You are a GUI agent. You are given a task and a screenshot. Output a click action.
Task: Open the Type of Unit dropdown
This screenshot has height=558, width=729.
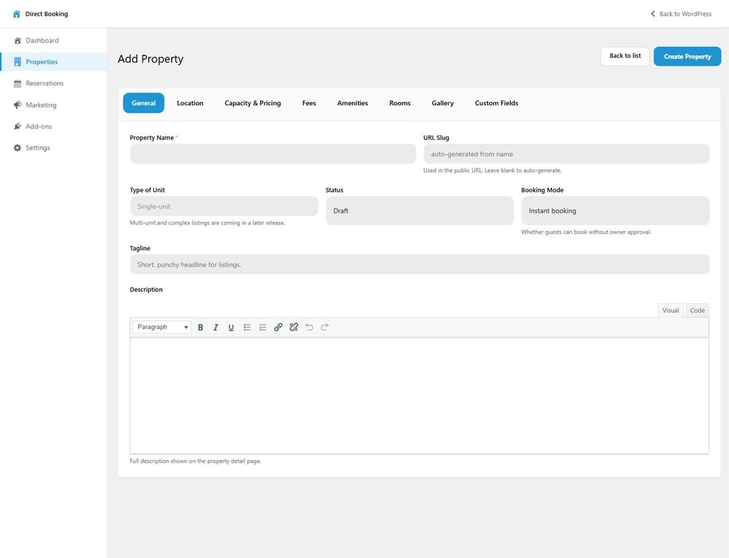(224, 206)
